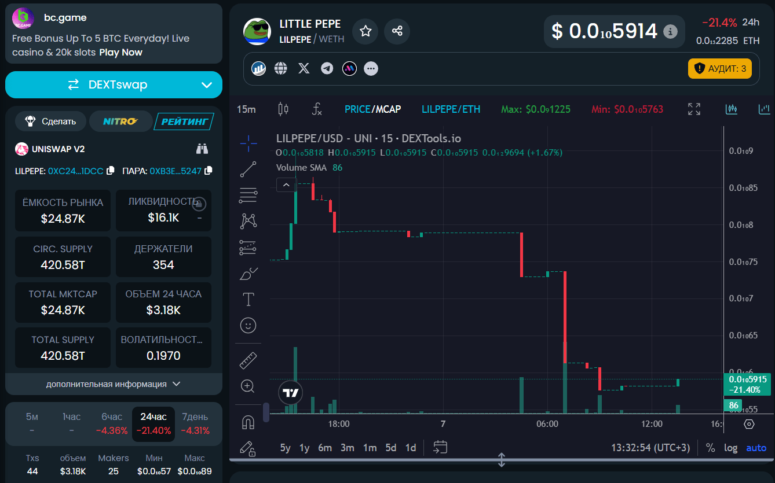Select the 6час stats tab

pyautogui.click(x=112, y=423)
